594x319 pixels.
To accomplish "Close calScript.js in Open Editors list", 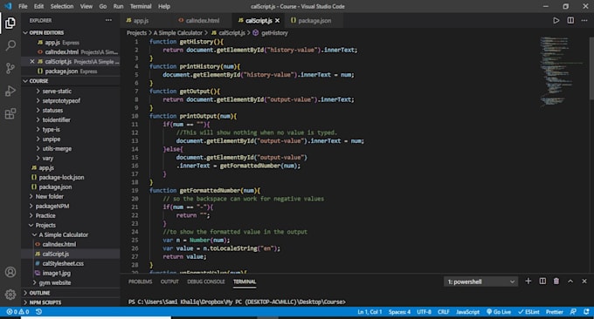I will tap(32, 62).
